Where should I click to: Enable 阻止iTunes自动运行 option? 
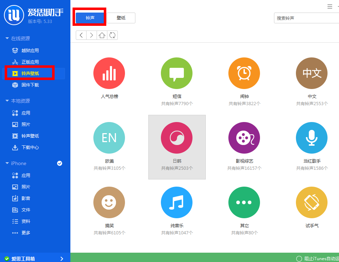click(298, 258)
